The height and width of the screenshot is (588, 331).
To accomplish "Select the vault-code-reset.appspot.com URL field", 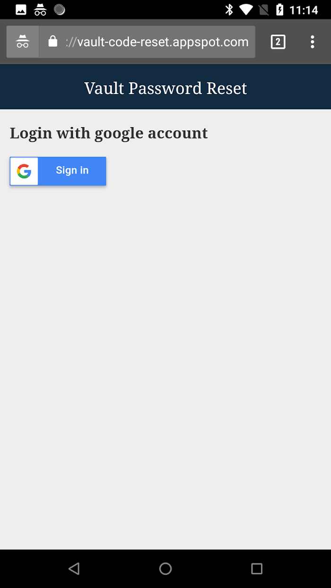I will pos(147,42).
